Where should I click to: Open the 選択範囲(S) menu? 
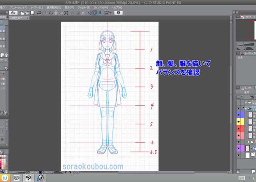coord(54,8)
